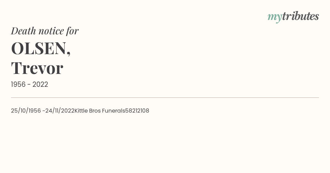Click the death date "24/11/2022"
This screenshot has height=173, width=330.
tap(60, 111)
